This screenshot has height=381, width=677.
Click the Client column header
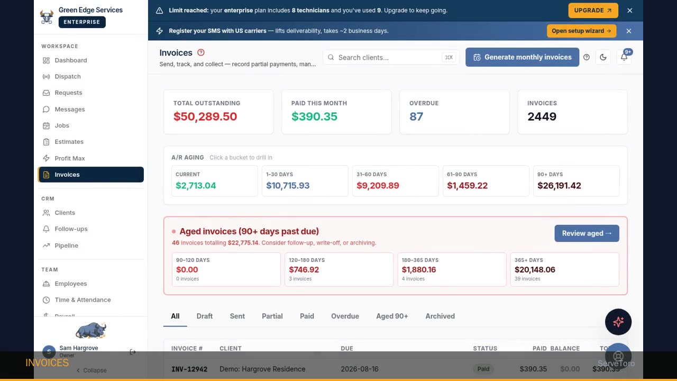coord(231,348)
